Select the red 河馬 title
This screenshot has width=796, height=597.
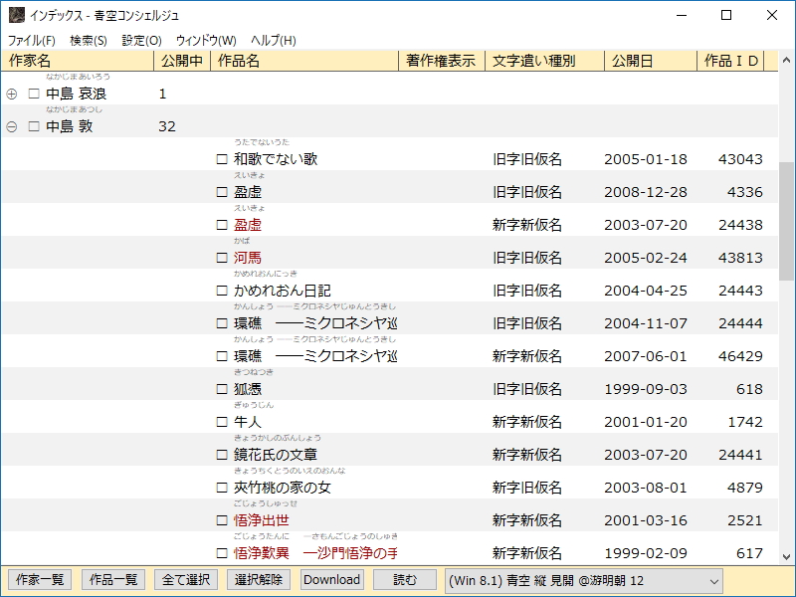(248, 258)
